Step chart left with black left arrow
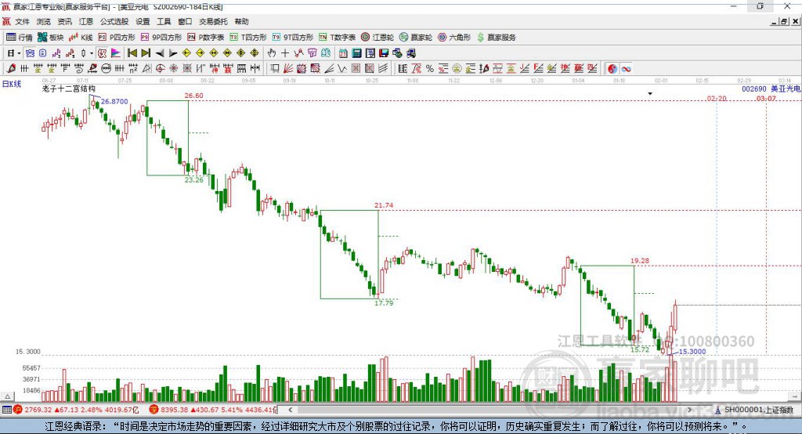 [x=160, y=53]
